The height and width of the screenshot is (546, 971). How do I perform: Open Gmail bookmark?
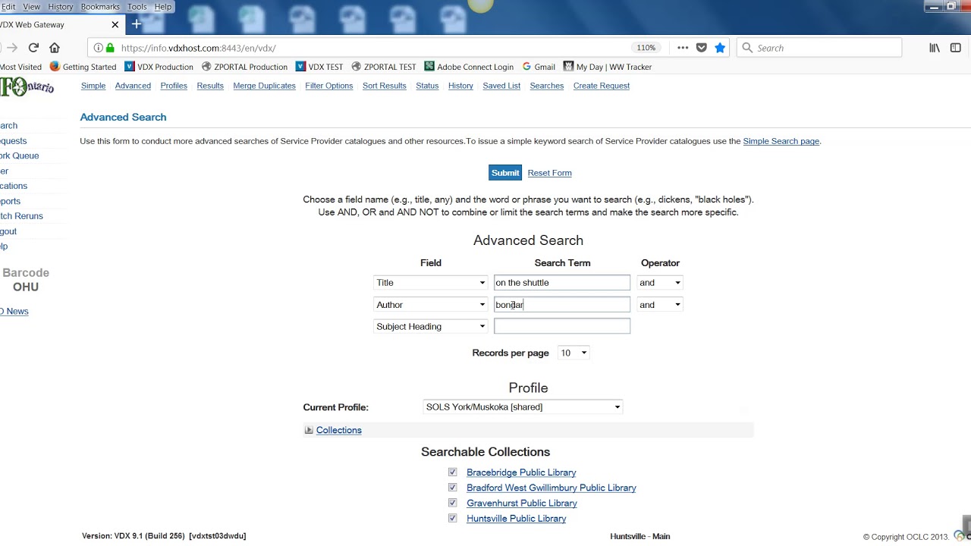[539, 67]
